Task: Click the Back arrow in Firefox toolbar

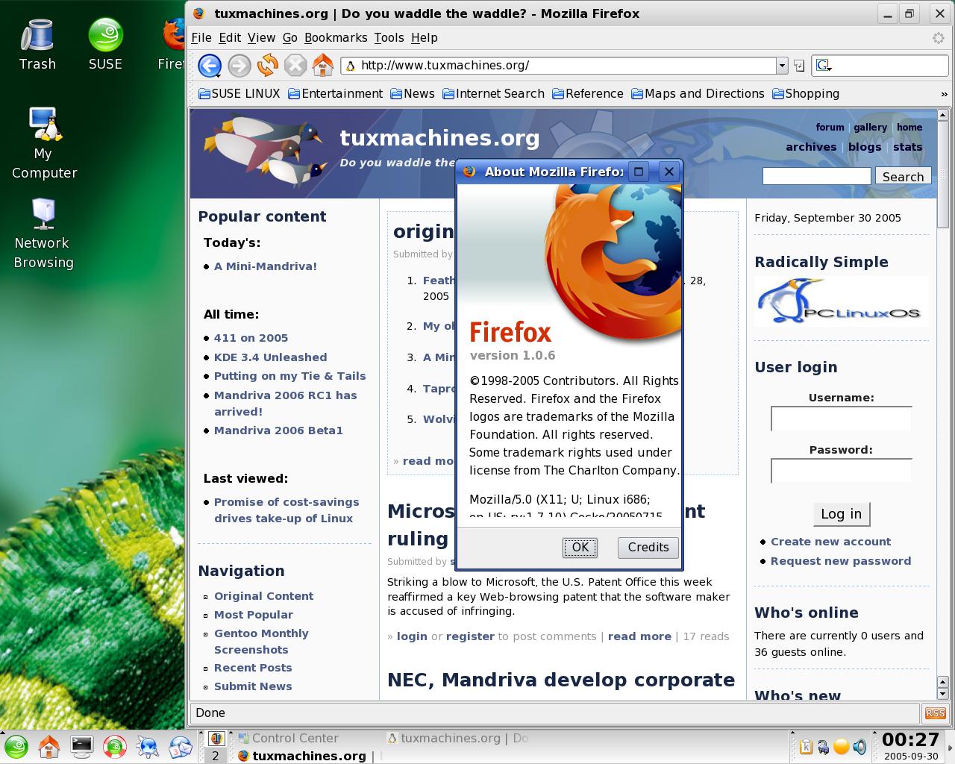Action: click(209, 66)
